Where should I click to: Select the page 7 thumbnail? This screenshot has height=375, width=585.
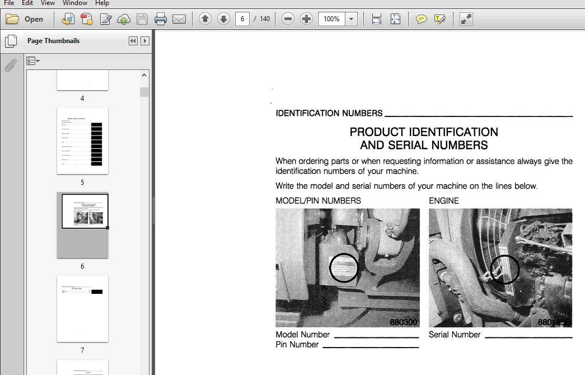coord(82,309)
